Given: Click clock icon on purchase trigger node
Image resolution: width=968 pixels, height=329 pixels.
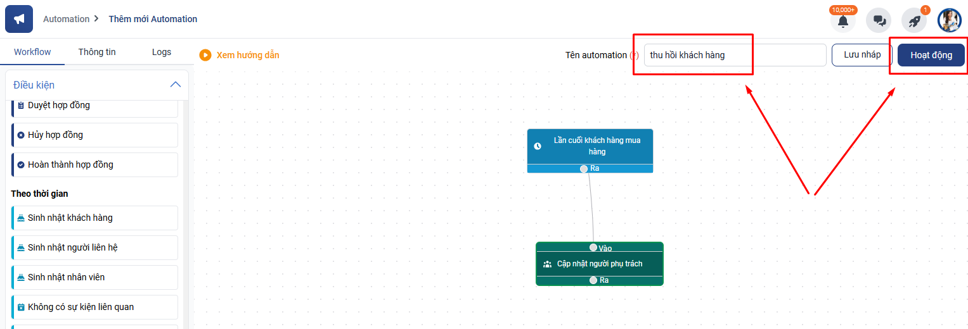Looking at the screenshot, I should (538, 146).
